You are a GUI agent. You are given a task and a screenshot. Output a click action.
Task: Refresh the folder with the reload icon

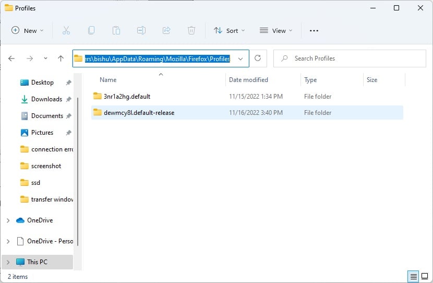pos(258,58)
